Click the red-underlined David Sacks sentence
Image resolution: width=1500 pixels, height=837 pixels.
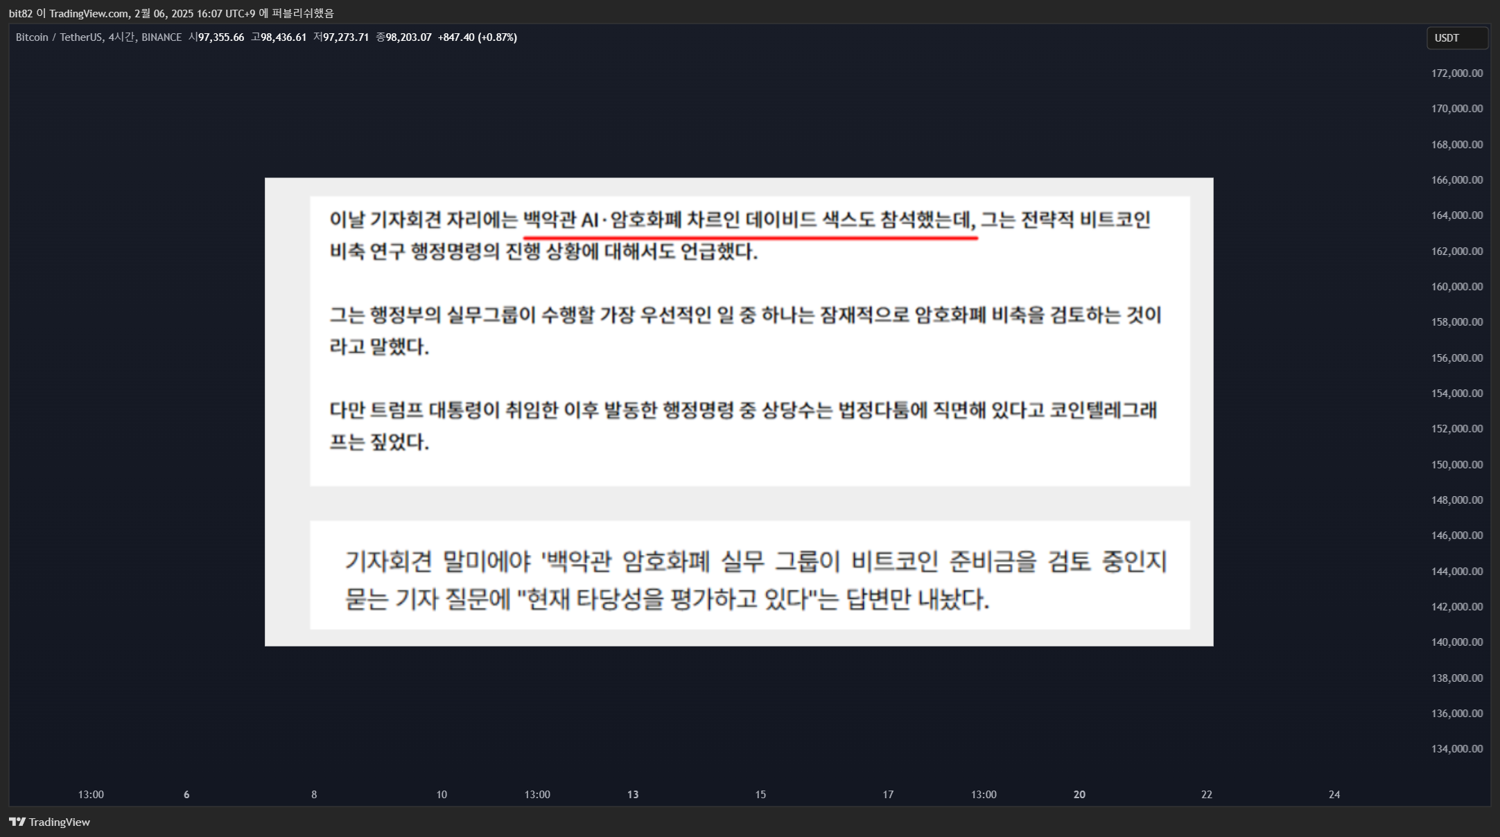(749, 220)
